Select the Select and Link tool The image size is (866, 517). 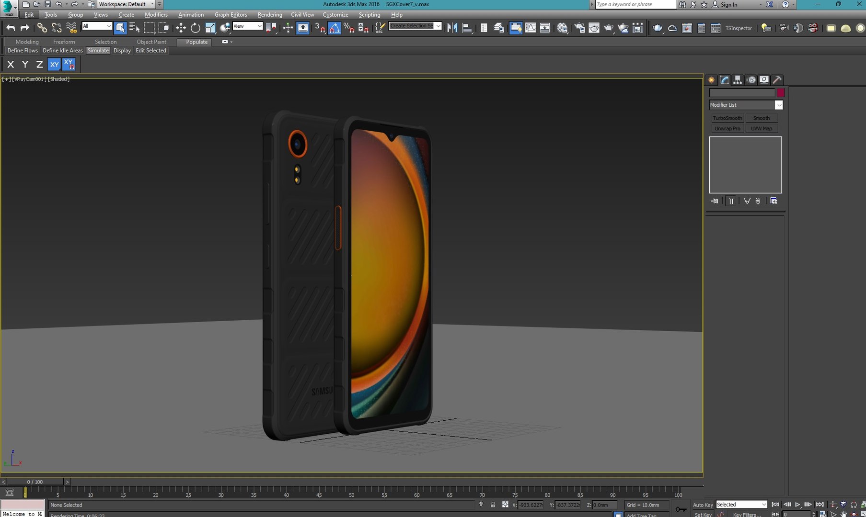click(42, 28)
